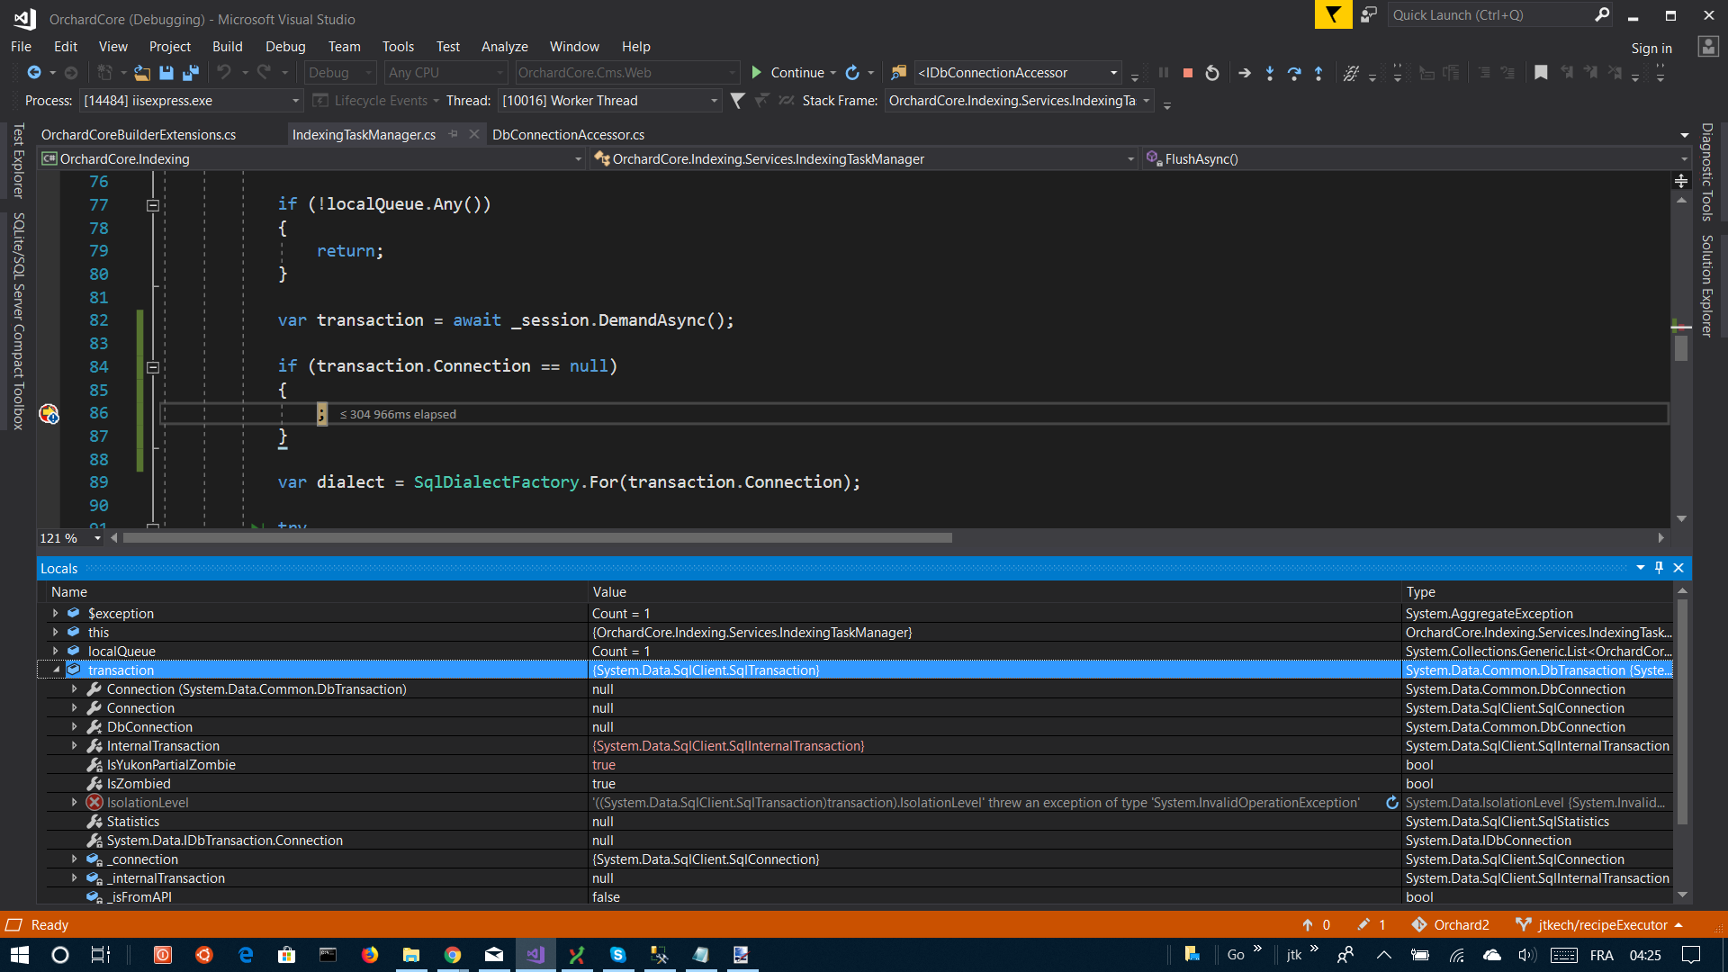Expand the _connection field in Locals
This screenshot has width=1728, height=972.
75,859
